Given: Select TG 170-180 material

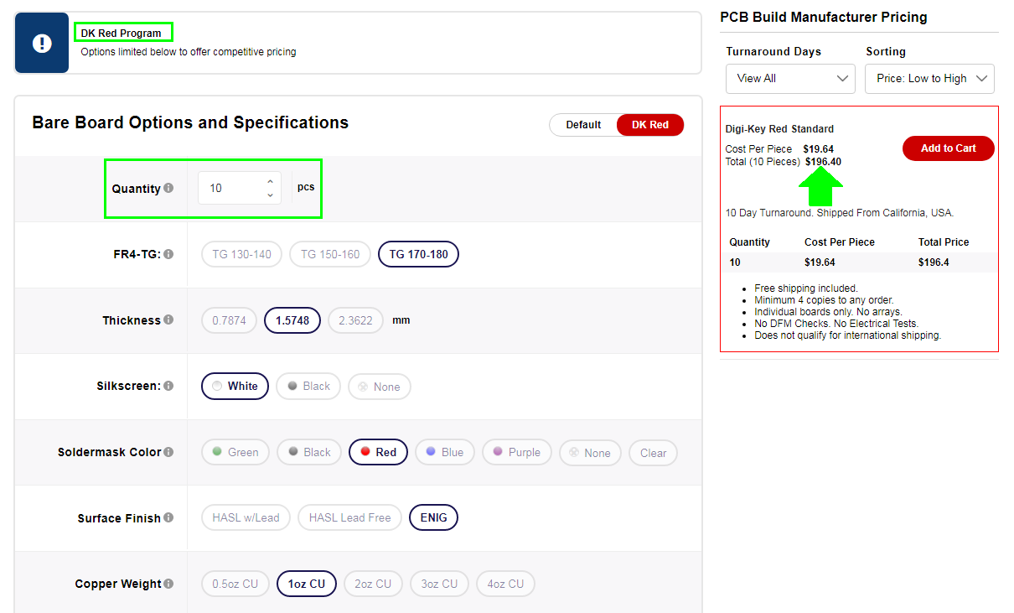Looking at the screenshot, I should tap(418, 254).
